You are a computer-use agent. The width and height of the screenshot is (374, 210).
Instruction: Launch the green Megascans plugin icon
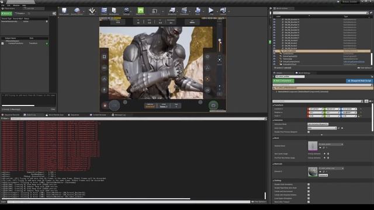tap(140, 11)
